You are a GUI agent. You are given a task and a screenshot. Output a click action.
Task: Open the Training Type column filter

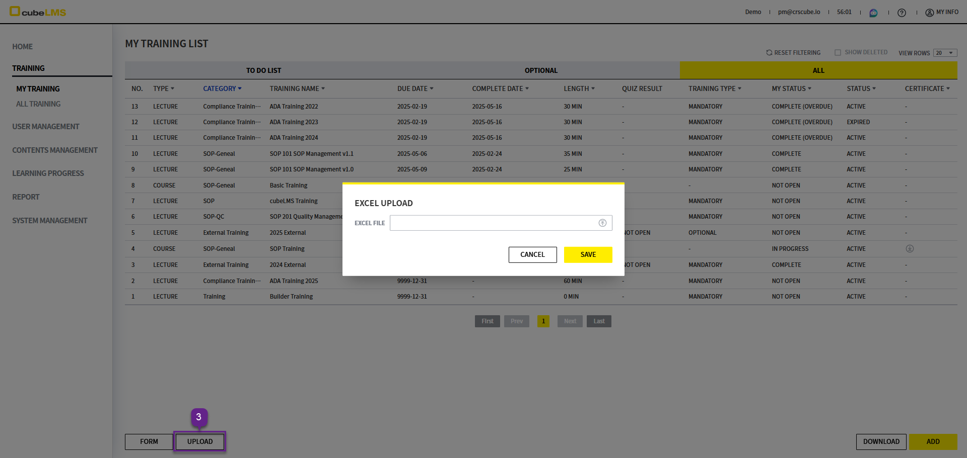pyautogui.click(x=715, y=88)
